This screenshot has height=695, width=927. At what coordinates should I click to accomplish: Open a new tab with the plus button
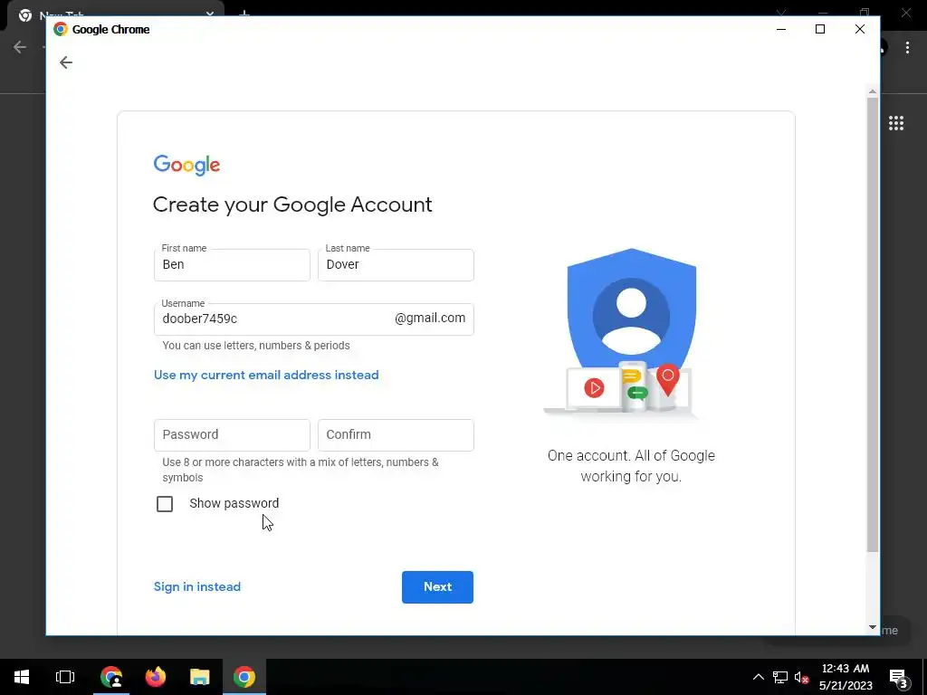244,13
